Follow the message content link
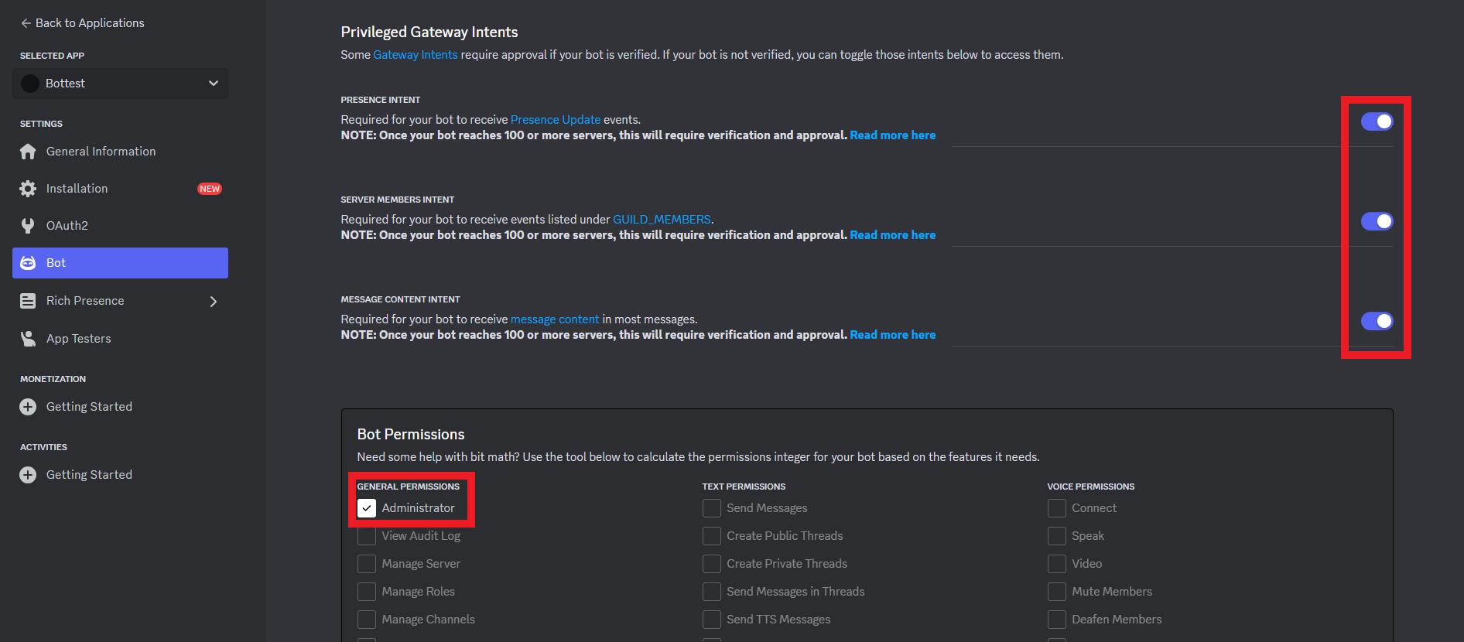Image resolution: width=1464 pixels, height=642 pixels. (555, 319)
